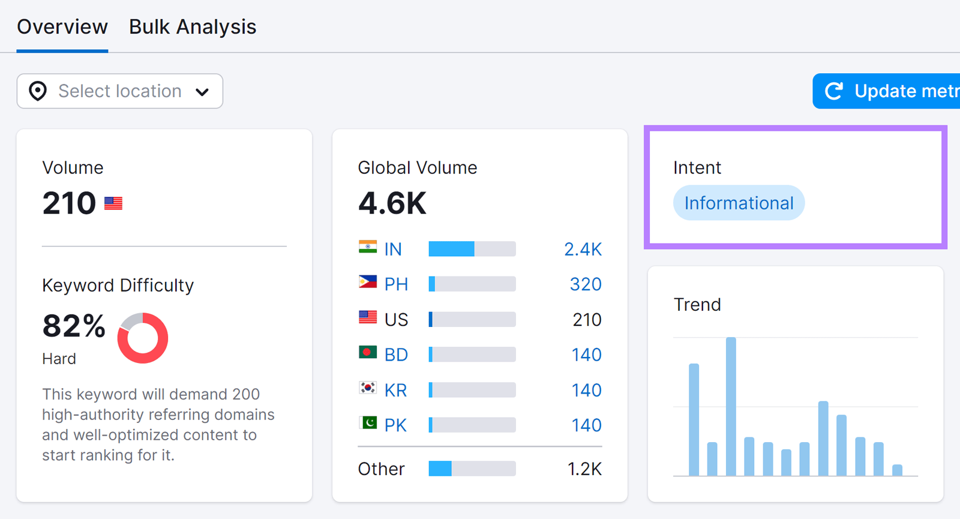This screenshot has width=960, height=519.
Task: Switch to the Overview tab
Action: point(62,27)
